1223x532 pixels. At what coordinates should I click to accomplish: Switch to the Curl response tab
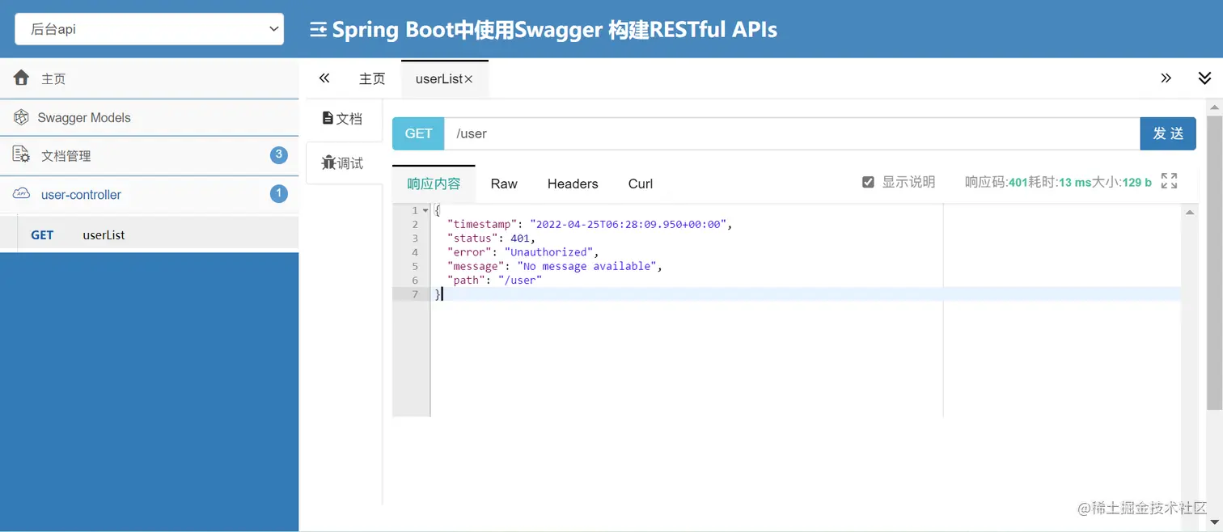[x=641, y=184]
